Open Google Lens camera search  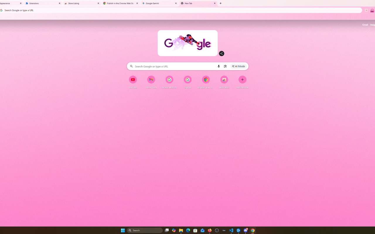coord(225,66)
